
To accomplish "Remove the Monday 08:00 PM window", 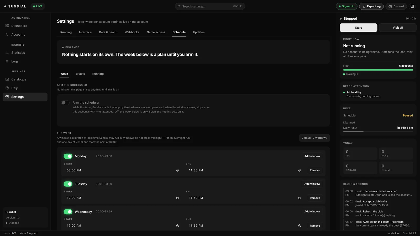I will [315, 170].
